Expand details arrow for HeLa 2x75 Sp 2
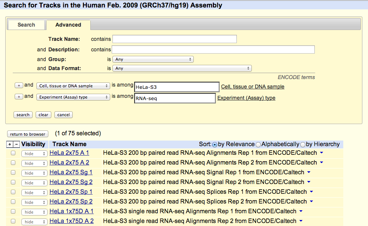The image size is (368, 226). tap(311, 202)
